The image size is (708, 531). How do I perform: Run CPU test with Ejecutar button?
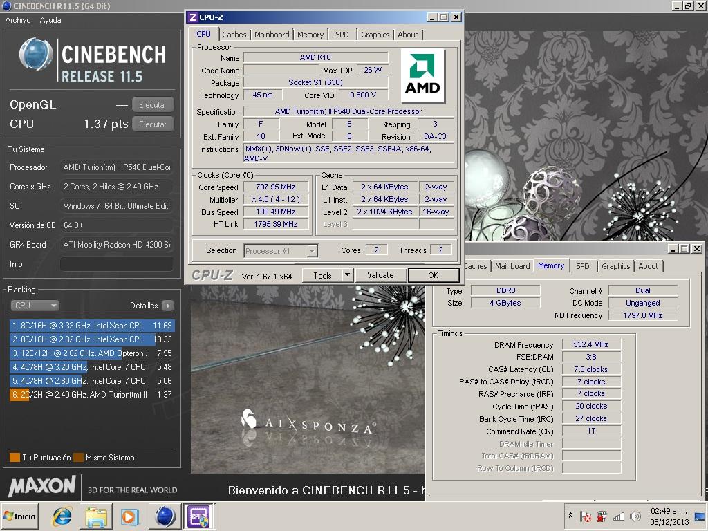point(153,124)
